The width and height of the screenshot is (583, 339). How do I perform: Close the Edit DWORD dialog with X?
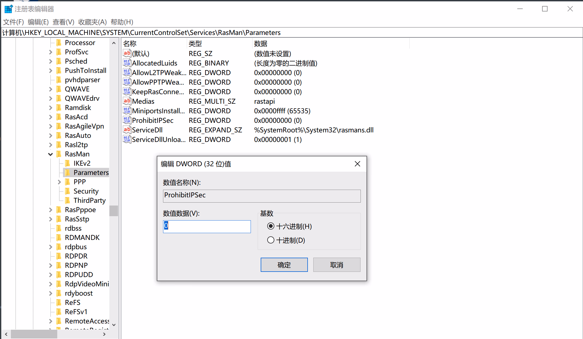point(357,164)
